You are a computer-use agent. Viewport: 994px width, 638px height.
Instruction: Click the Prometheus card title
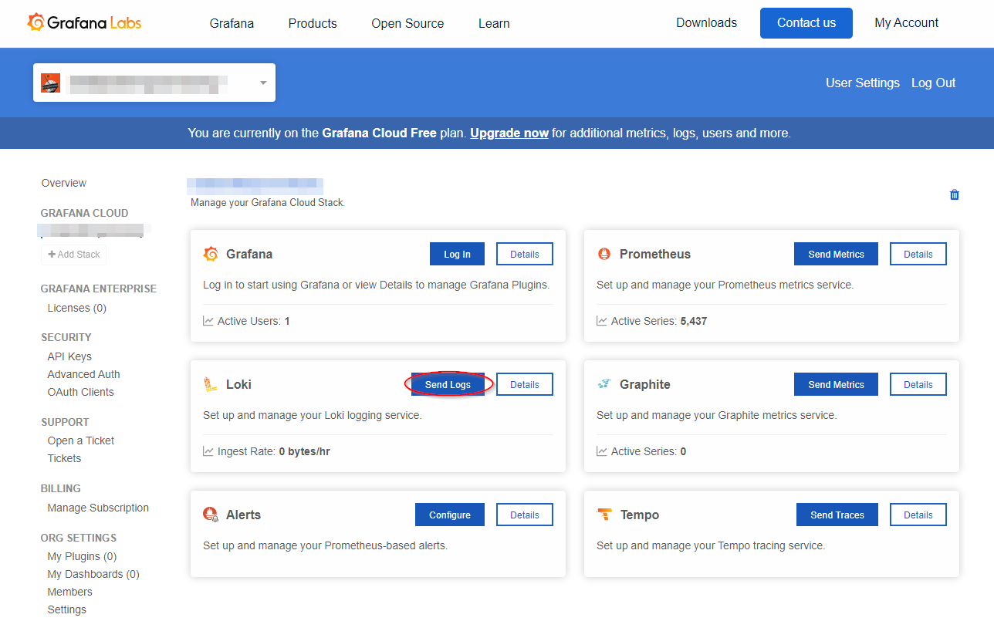pos(655,254)
